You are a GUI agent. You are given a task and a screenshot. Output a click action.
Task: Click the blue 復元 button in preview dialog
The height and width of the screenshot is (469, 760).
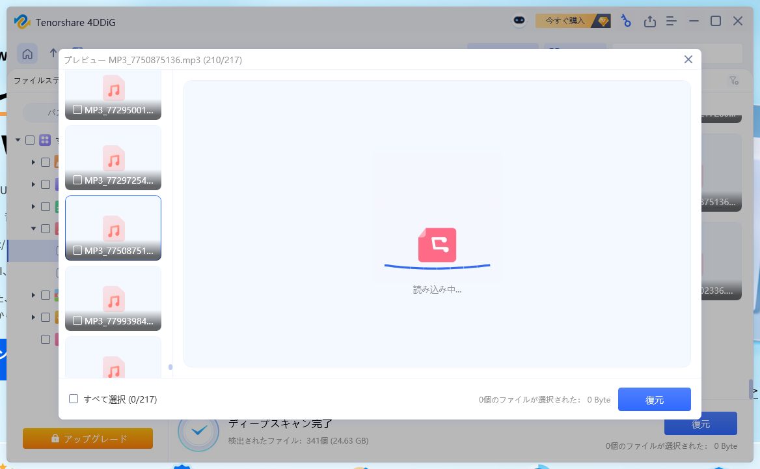click(x=654, y=400)
